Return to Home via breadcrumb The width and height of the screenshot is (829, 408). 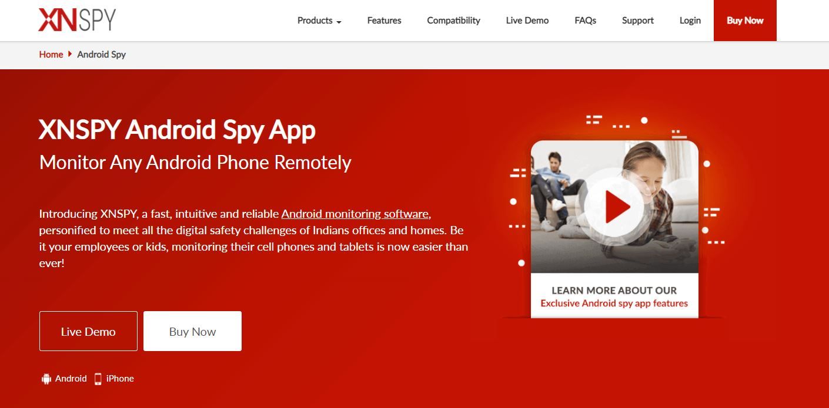point(51,55)
